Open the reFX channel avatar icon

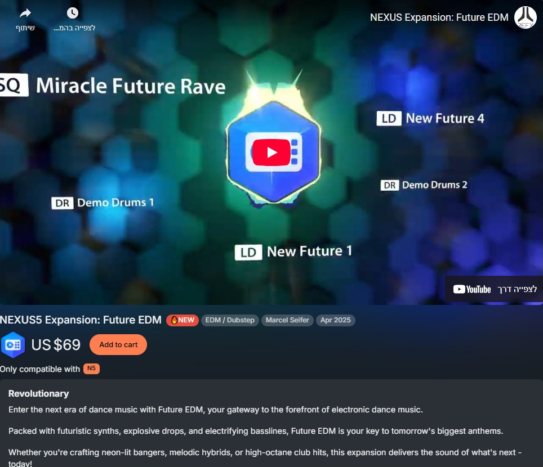click(x=526, y=17)
